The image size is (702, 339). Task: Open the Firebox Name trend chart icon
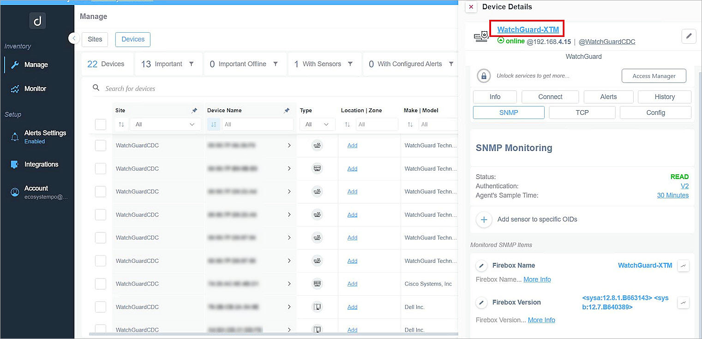pyautogui.click(x=683, y=266)
